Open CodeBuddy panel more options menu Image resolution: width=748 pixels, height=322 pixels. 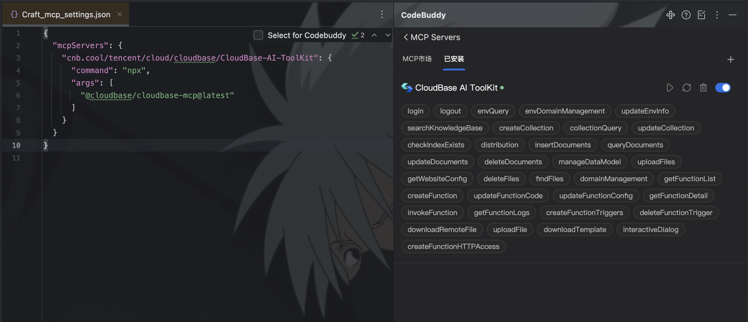coord(717,15)
